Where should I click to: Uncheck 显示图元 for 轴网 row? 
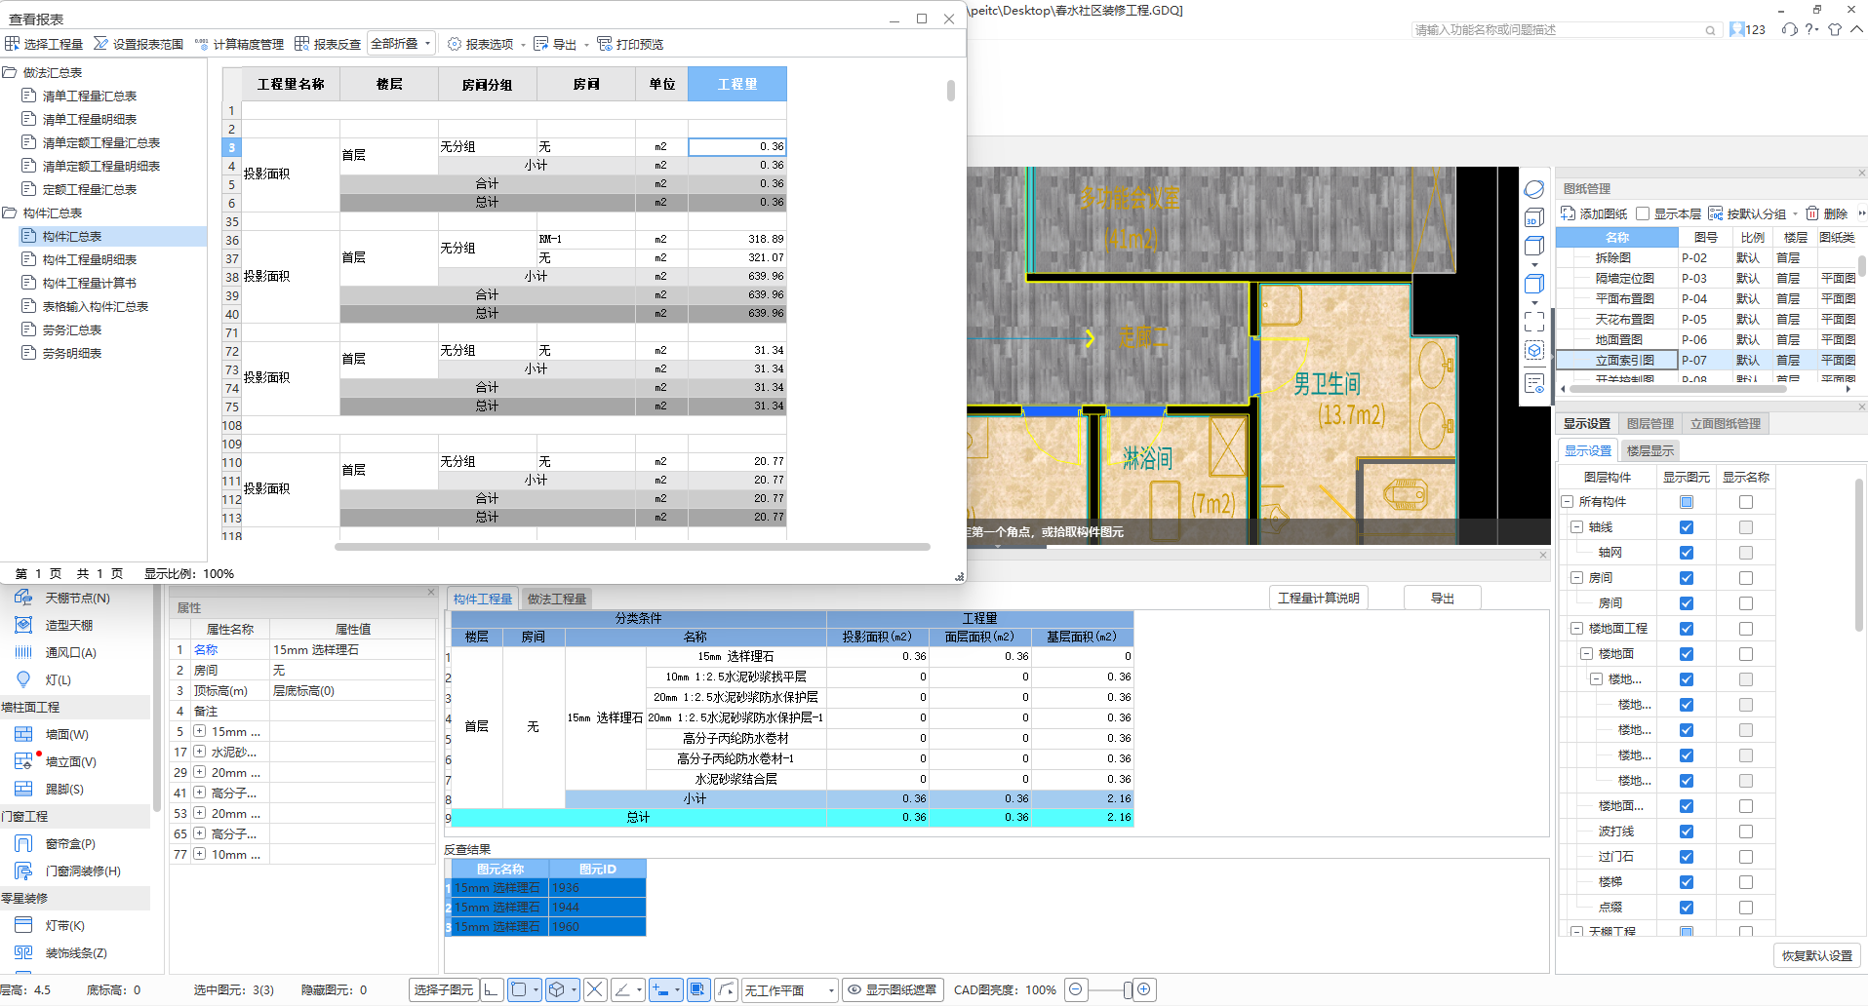point(1687,553)
